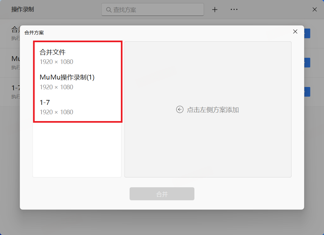Screen dimensions: 324x235
Task: Click the 合并方案 dialog title
Action: point(34,33)
